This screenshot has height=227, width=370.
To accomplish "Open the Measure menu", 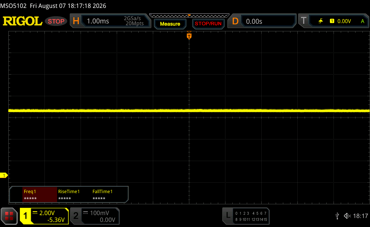I will (x=170, y=24).
